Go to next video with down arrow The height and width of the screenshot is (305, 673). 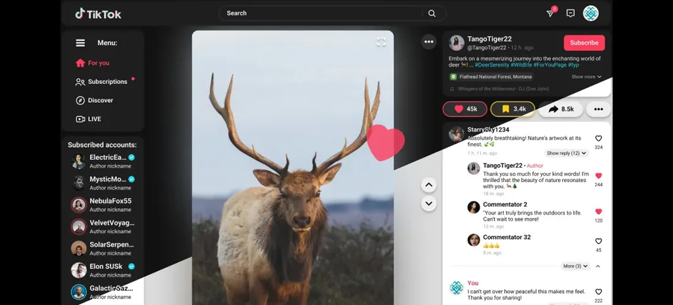tap(428, 203)
